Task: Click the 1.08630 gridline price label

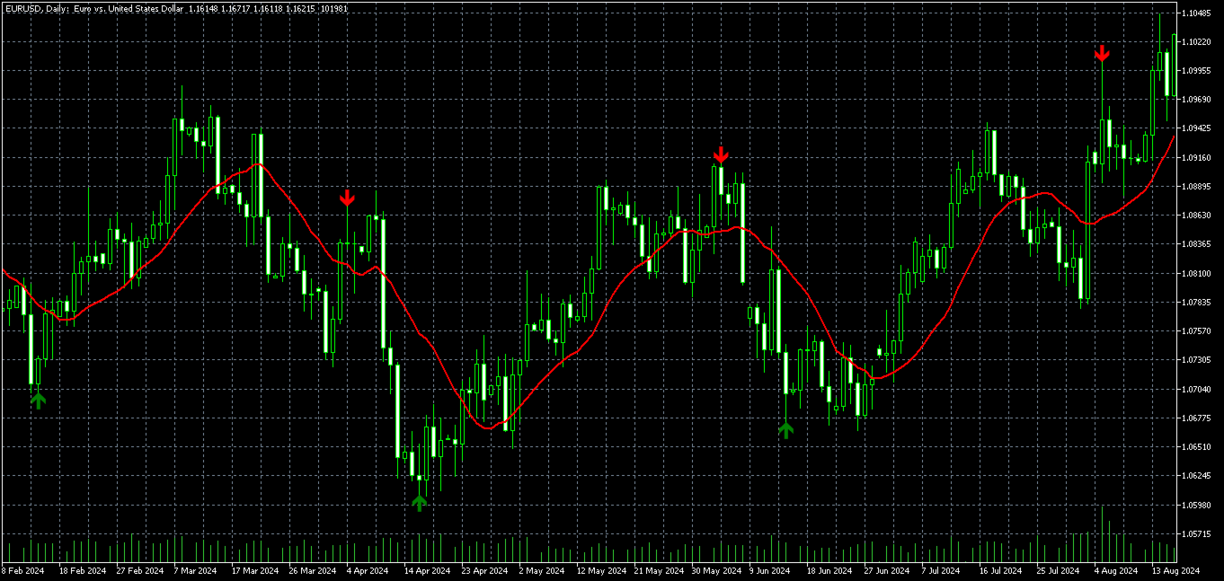Action: pyautogui.click(x=1197, y=215)
